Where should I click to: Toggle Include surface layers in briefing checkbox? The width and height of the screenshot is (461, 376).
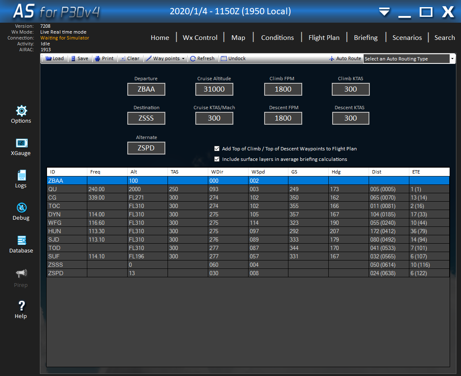click(x=217, y=159)
